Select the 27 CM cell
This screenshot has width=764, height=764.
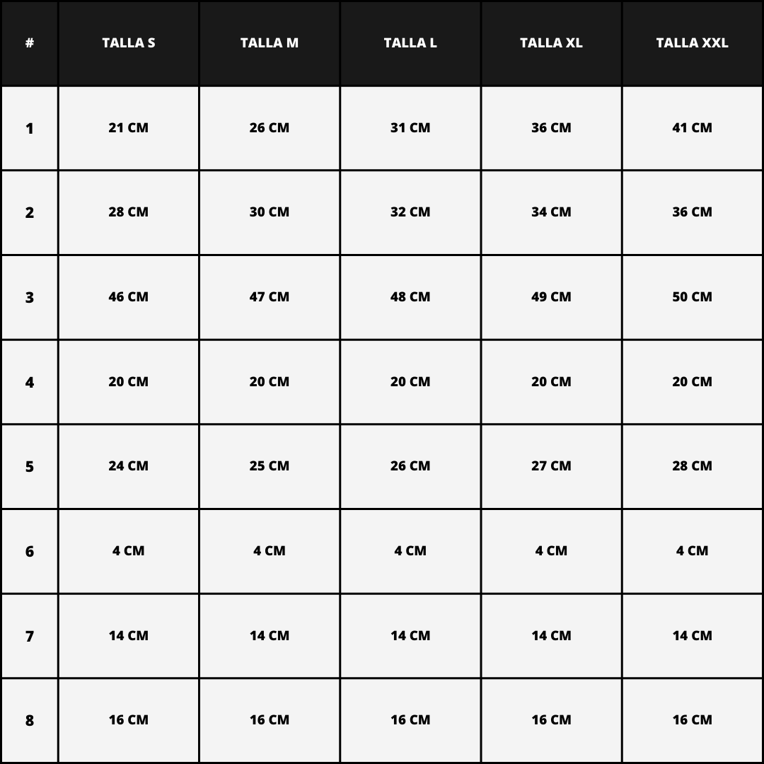coord(551,466)
